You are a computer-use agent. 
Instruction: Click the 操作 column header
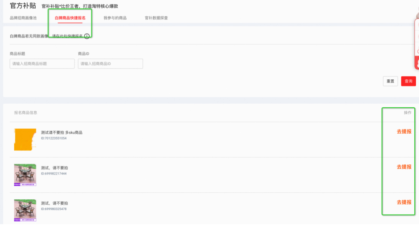(x=407, y=113)
